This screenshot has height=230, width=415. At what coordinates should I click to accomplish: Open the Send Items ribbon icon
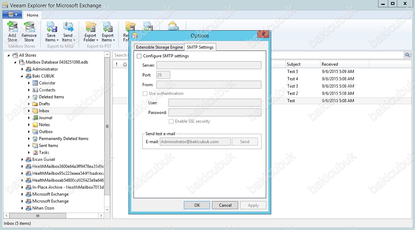pyautogui.click(x=68, y=27)
